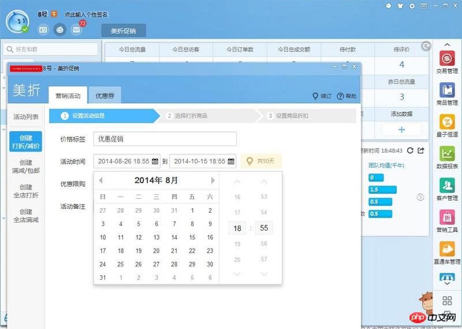
Task: Expand right sidebar with bottom down chevron
Action: tap(447, 283)
